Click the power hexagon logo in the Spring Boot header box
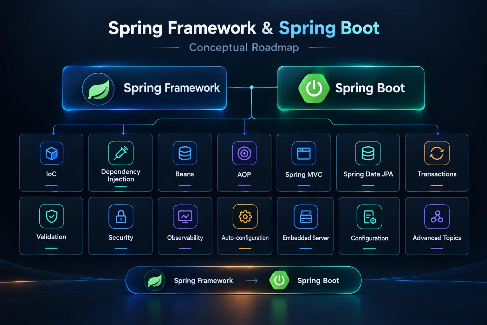The height and width of the screenshot is (325, 487). click(x=314, y=88)
